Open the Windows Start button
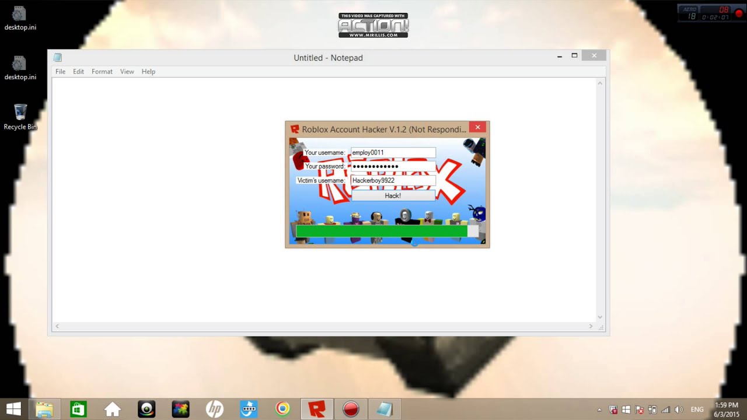Screen dimensions: 747x420 [x=13, y=409]
